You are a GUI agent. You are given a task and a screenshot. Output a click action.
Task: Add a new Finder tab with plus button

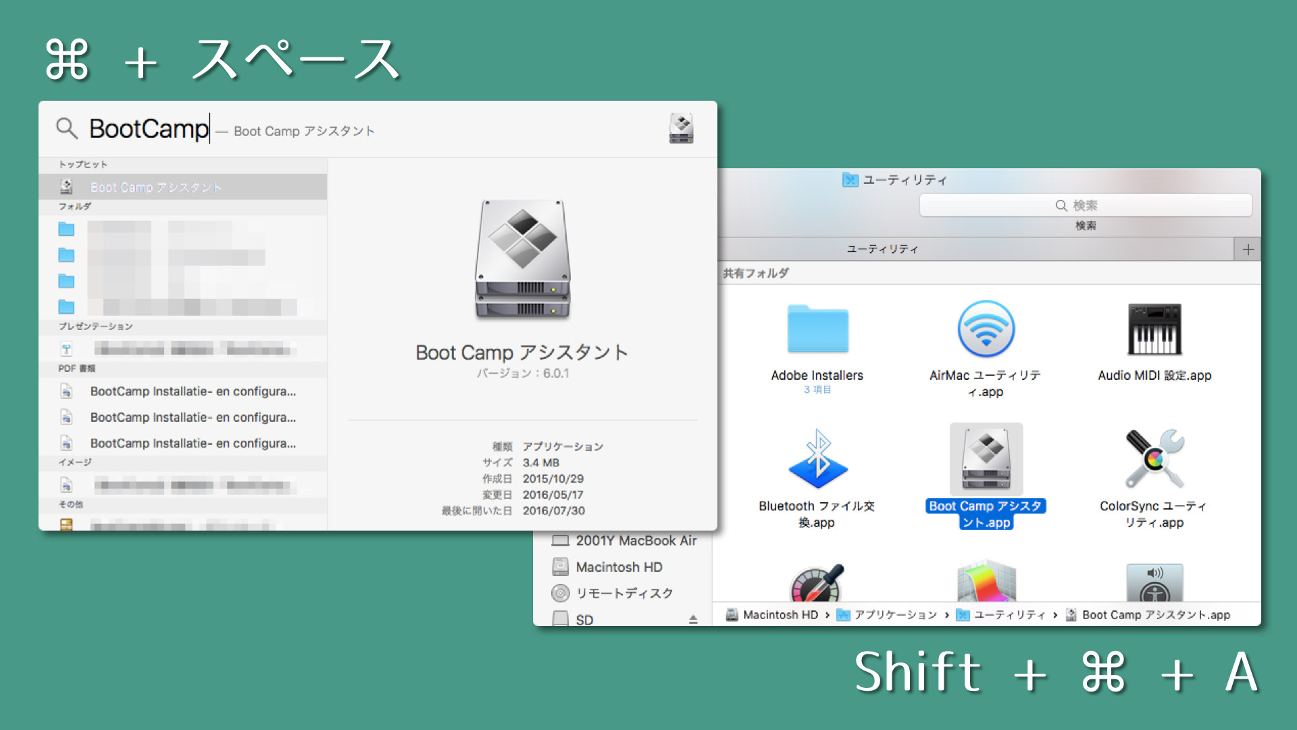point(1248,249)
